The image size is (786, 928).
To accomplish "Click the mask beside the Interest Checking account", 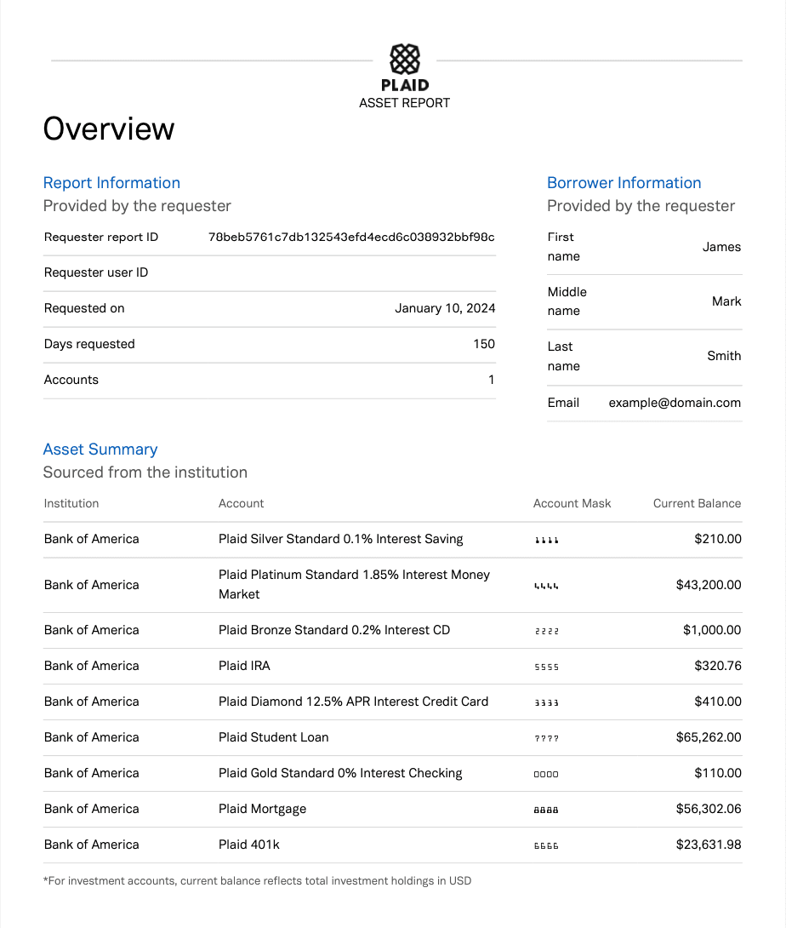I will pyautogui.click(x=547, y=773).
